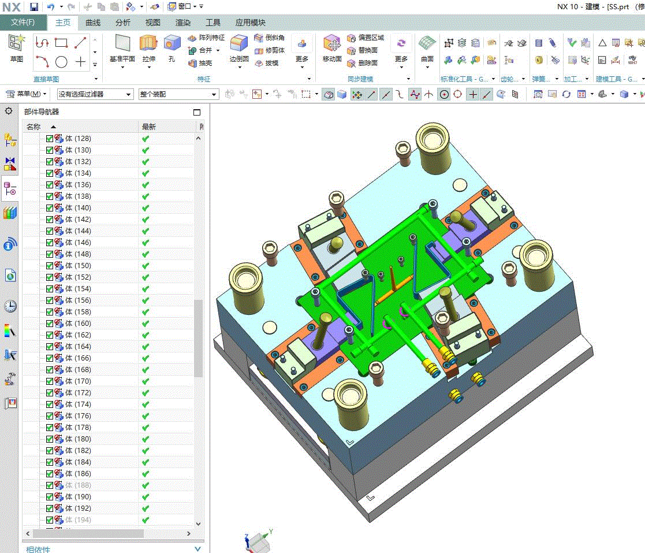Open the Part Navigator sidebar icon
Viewport: 645px width, 553px height.
point(10,189)
